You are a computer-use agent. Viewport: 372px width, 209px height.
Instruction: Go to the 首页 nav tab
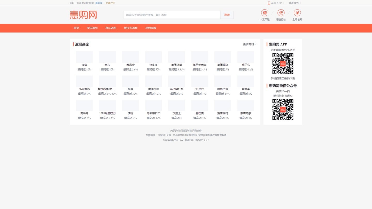pyautogui.click(x=76, y=28)
